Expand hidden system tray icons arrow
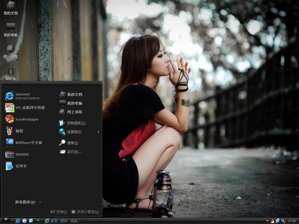The width and height of the screenshot is (299, 224). click(x=267, y=221)
